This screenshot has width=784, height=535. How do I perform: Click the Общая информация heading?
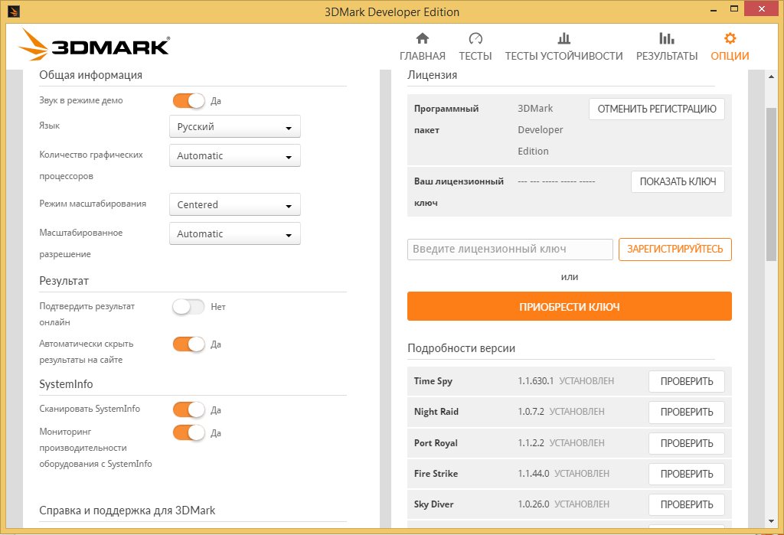click(x=90, y=75)
